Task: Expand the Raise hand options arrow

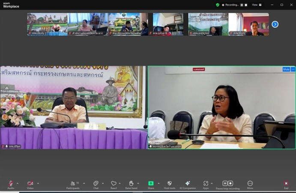Action: point(138,184)
